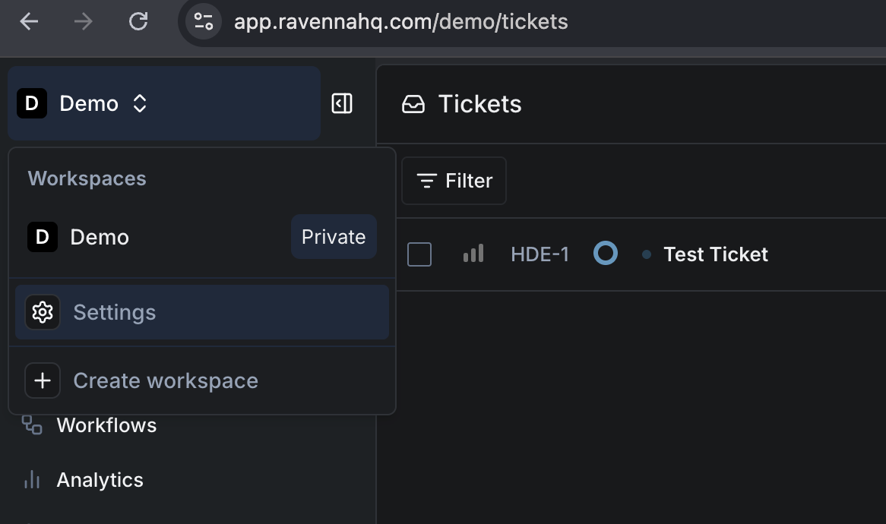
Task: Select Demo in the Workspaces list
Action: (99, 237)
